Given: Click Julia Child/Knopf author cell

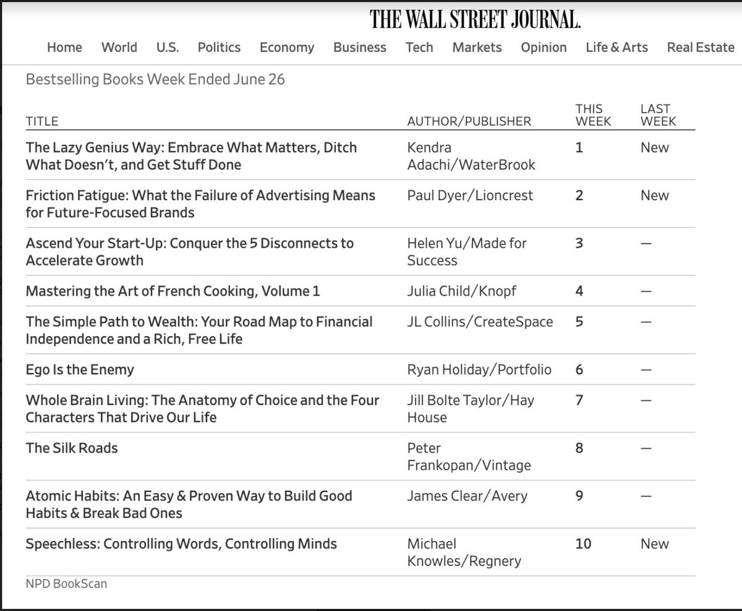Looking at the screenshot, I should point(461,291).
